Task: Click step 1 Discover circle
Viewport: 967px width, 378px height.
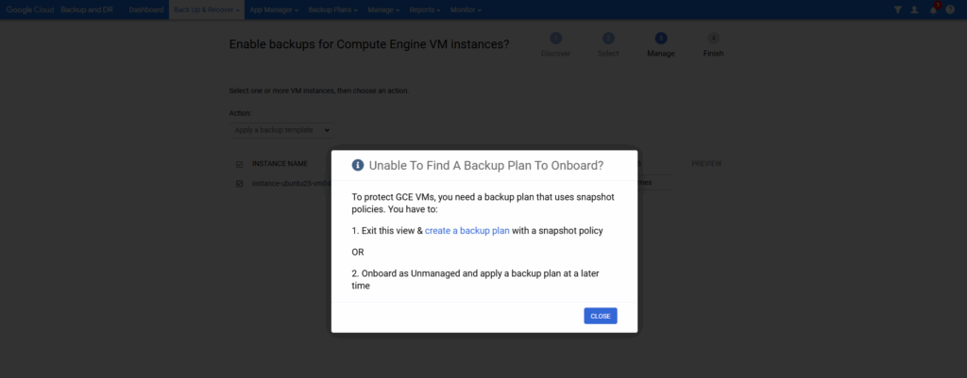Action: pos(555,38)
